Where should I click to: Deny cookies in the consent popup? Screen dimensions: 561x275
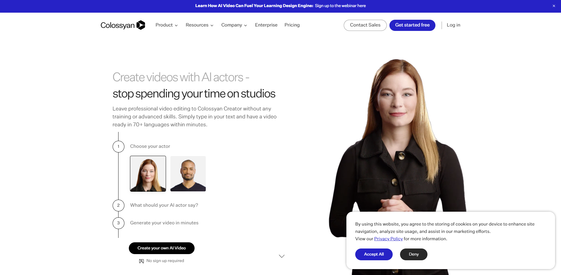[414, 254]
